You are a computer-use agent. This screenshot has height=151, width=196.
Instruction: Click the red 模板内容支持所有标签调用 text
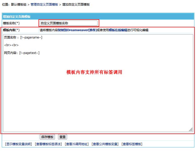(94, 72)
